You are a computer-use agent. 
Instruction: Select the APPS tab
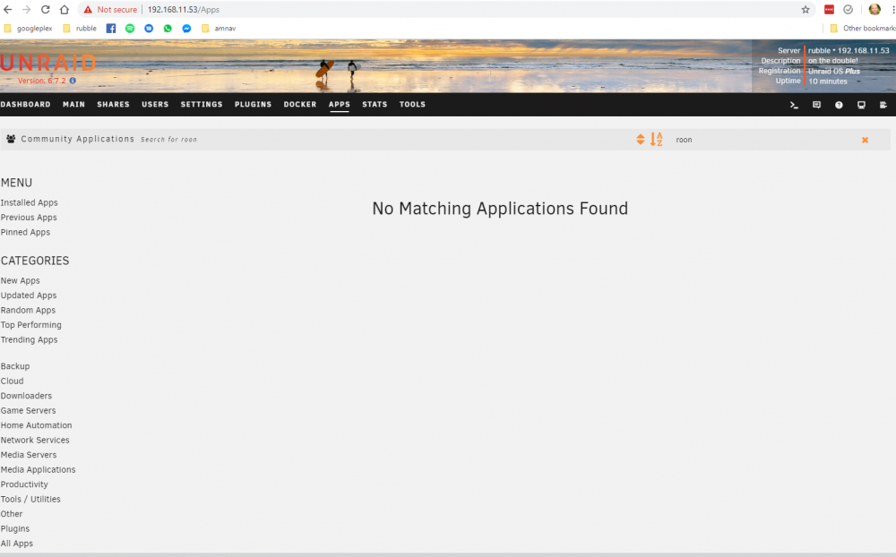pyautogui.click(x=340, y=105)
